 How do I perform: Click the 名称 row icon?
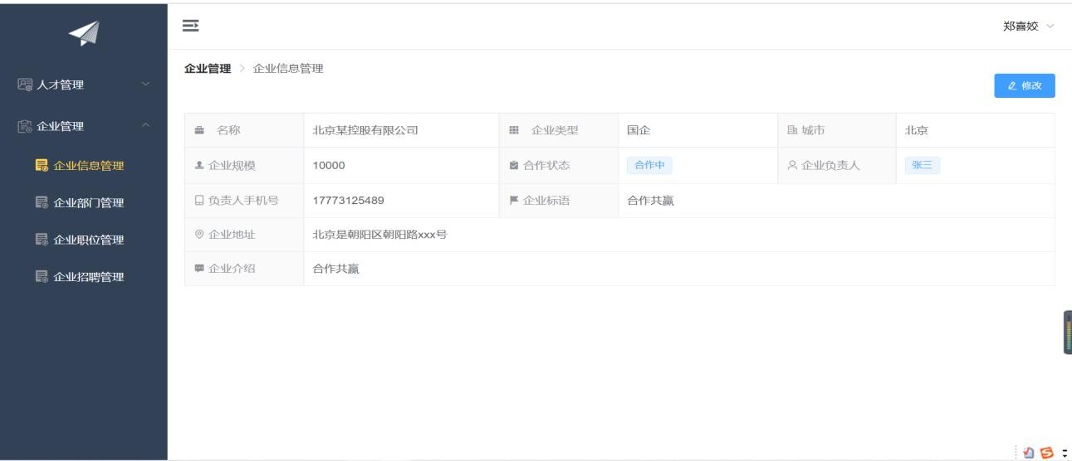coord(199,130)
